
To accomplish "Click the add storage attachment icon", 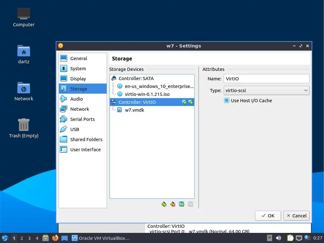I will [x=182, y=204].
